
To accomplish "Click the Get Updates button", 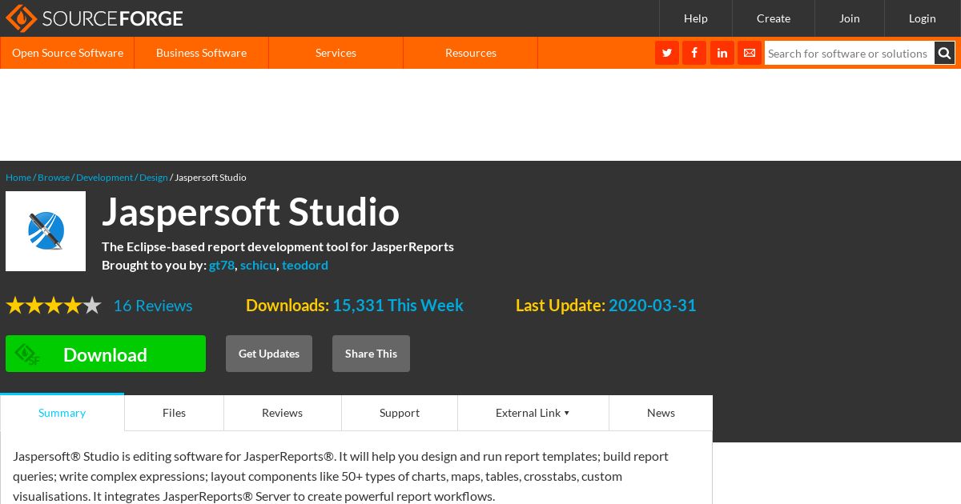I will (x=269, y=354).
